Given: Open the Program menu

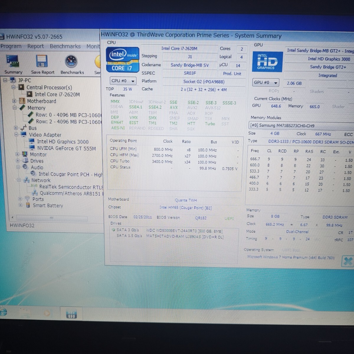Looking at the screenshot, I should click(11, 46).
